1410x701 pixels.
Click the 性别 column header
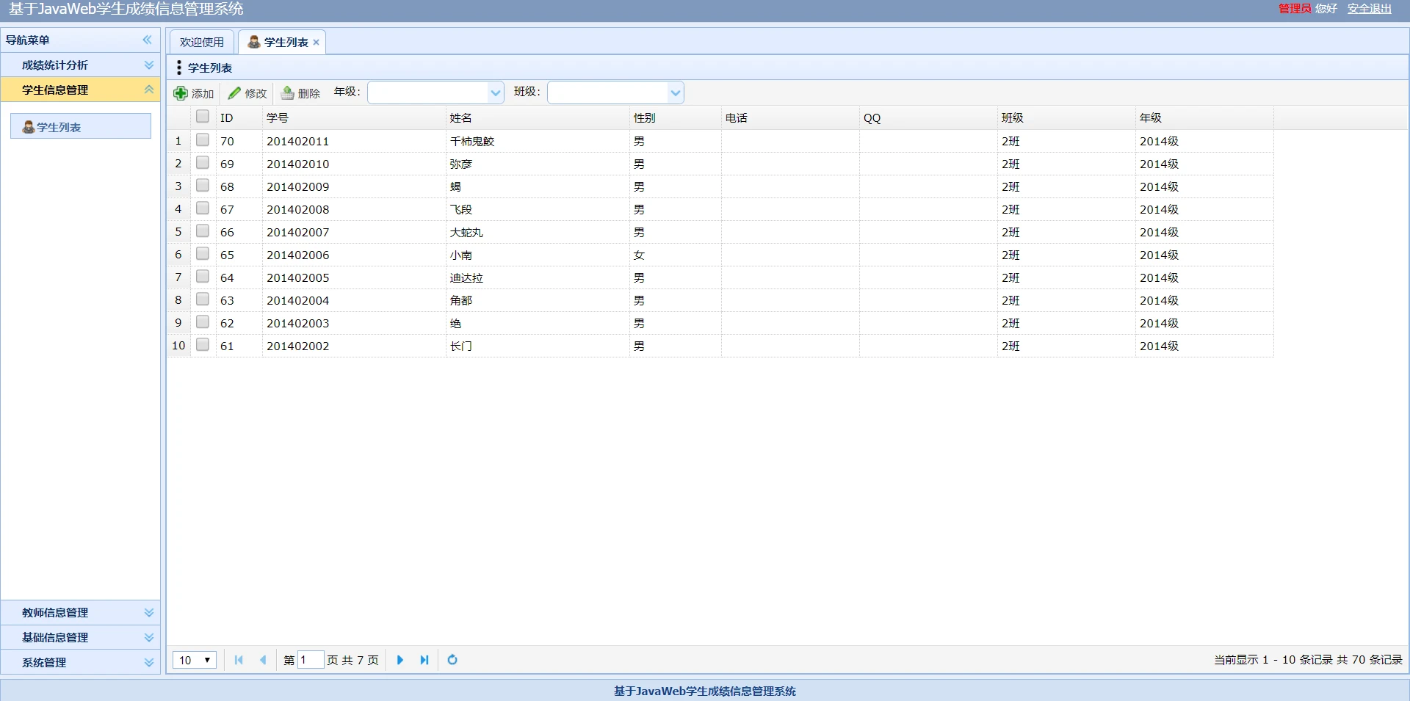coord(676,117)
